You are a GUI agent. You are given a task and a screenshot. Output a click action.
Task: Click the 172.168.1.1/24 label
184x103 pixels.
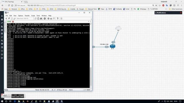[104, 44]
